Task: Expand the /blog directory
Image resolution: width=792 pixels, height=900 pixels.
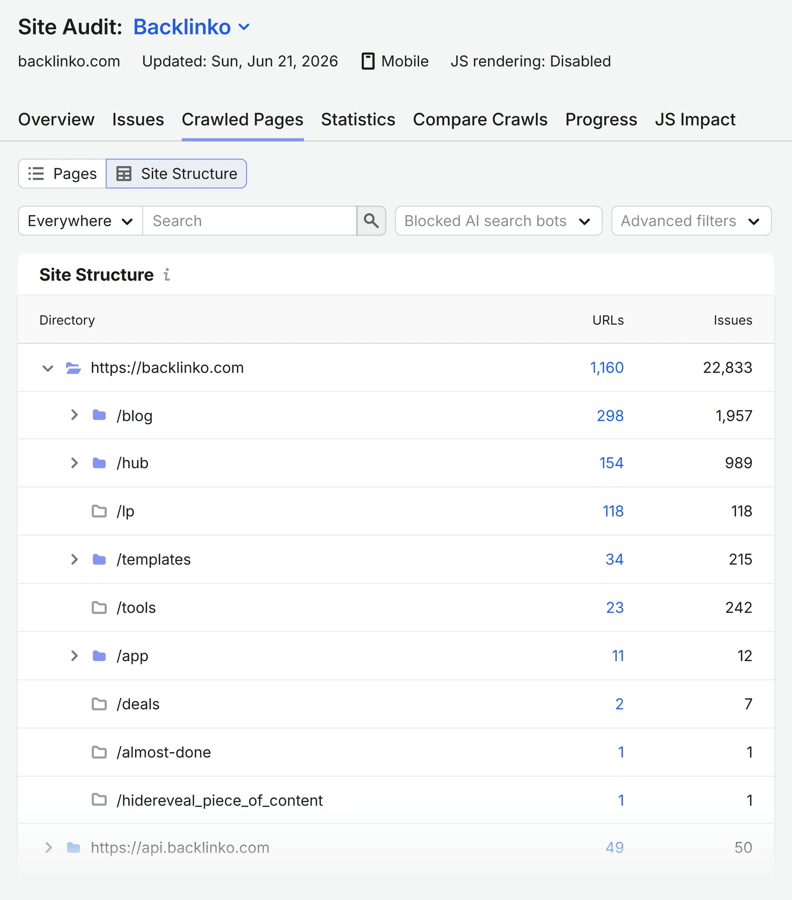Action: (74, 415)
